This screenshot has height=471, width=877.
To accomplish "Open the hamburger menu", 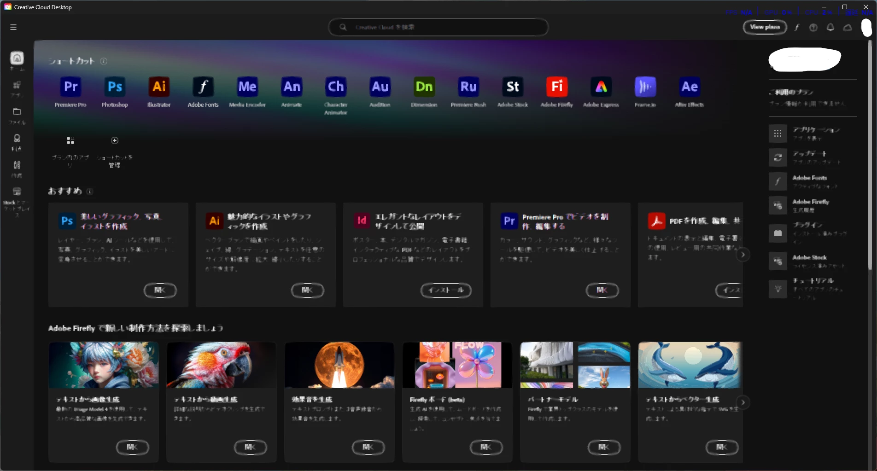I will click(13, 27).
